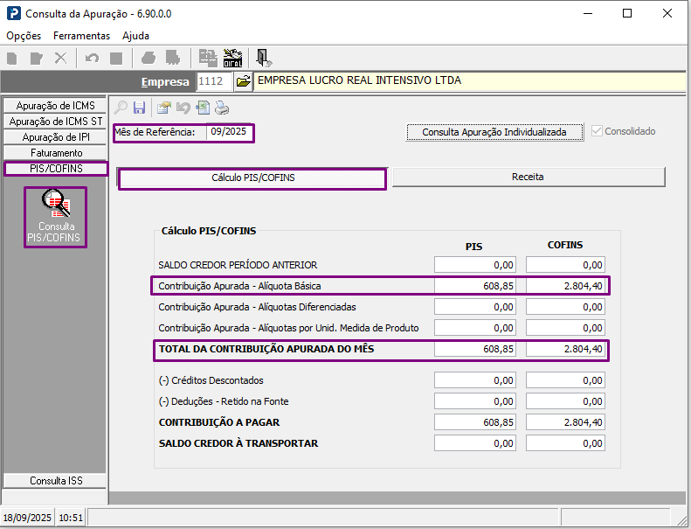Open the Ferramentas menu
The width and height of the screenshot is (691, 529).
pyautogui.click(x=81, y=36)
